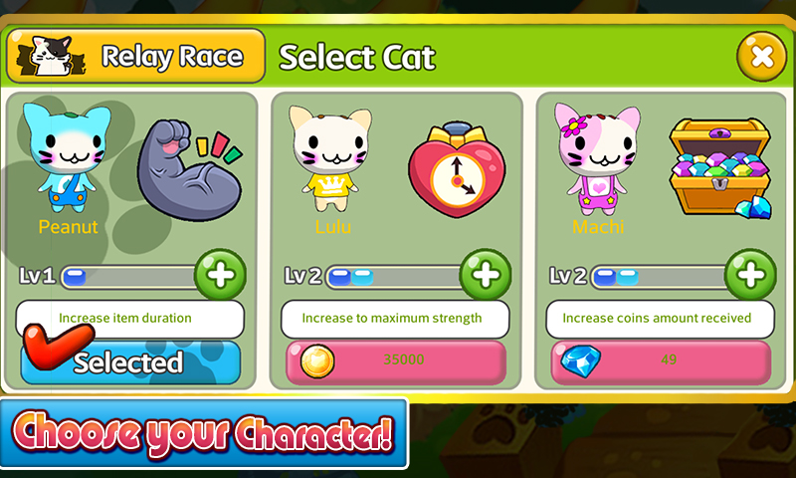Buy Lulu for 35000 coins
This screenshot has height=478, width=796.
tap(396, 361)
